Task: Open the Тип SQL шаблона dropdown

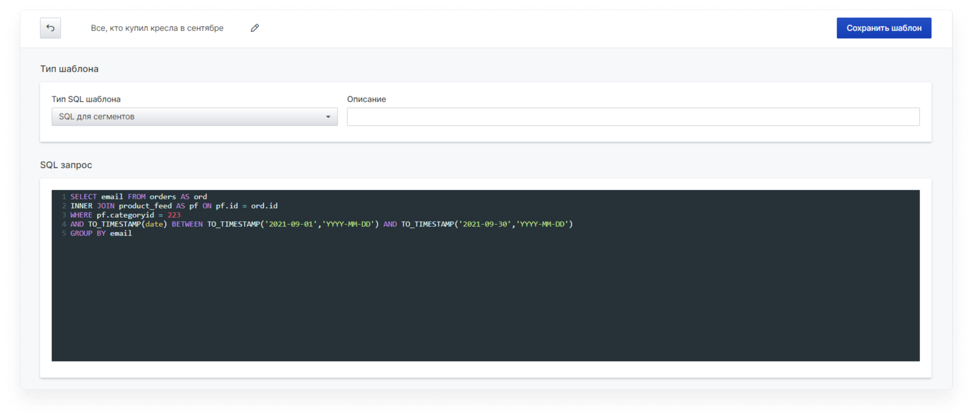Action: tap(194, 116)
